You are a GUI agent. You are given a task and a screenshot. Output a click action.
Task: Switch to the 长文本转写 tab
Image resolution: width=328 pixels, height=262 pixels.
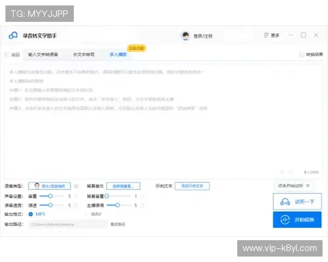84,55
